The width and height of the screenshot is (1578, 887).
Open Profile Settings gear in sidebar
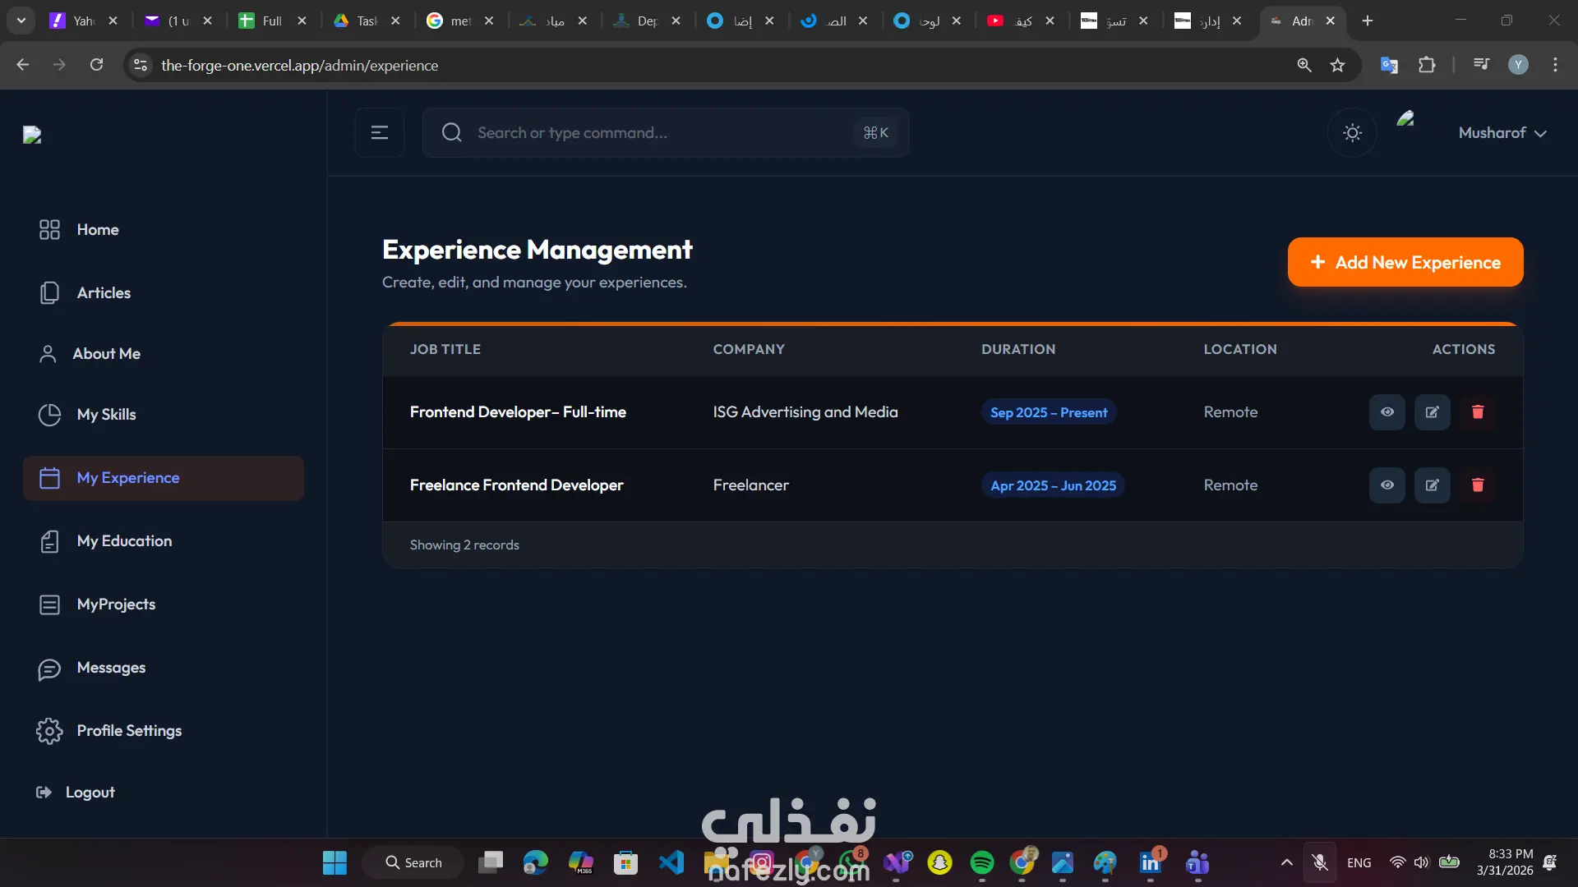[49, 730]
